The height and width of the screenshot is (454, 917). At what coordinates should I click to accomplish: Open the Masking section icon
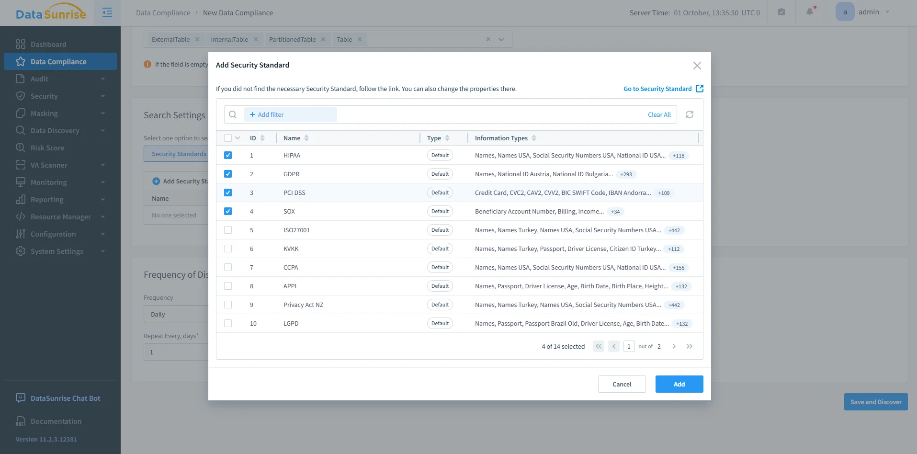20,113
